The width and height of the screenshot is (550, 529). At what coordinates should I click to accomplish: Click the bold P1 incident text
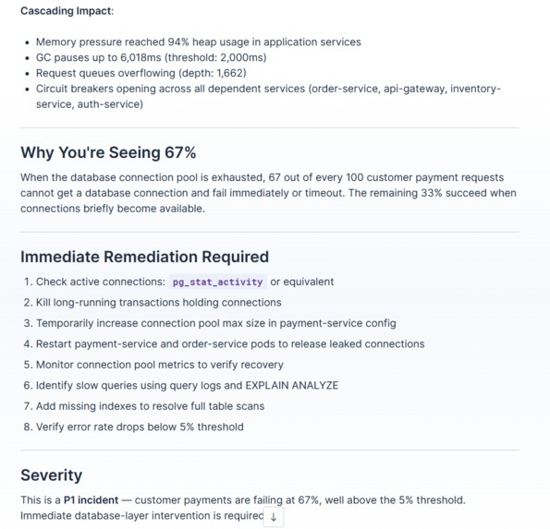pyautogui.click(x=91, y=500)
